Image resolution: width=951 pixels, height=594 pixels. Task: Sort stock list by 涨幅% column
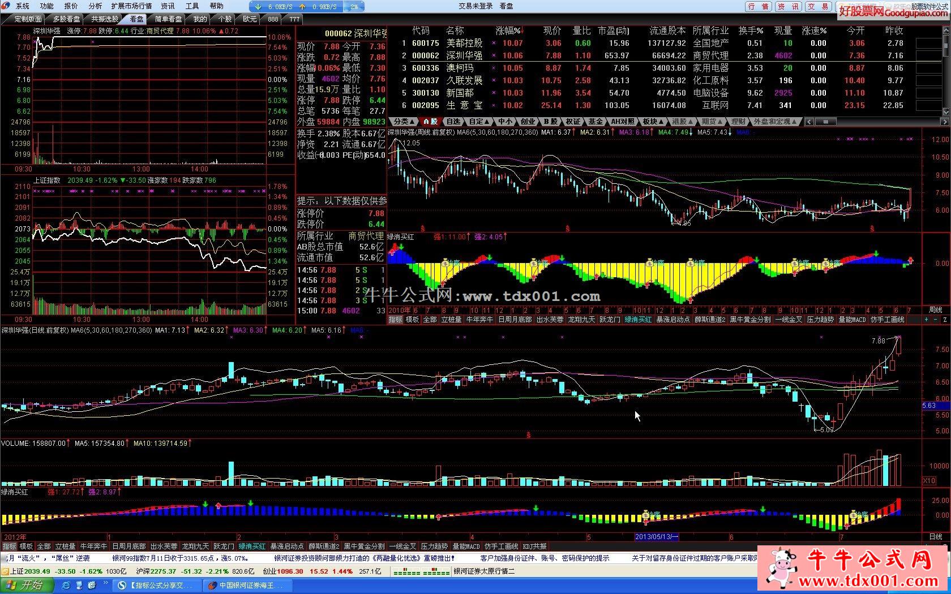tap(508, 31)
